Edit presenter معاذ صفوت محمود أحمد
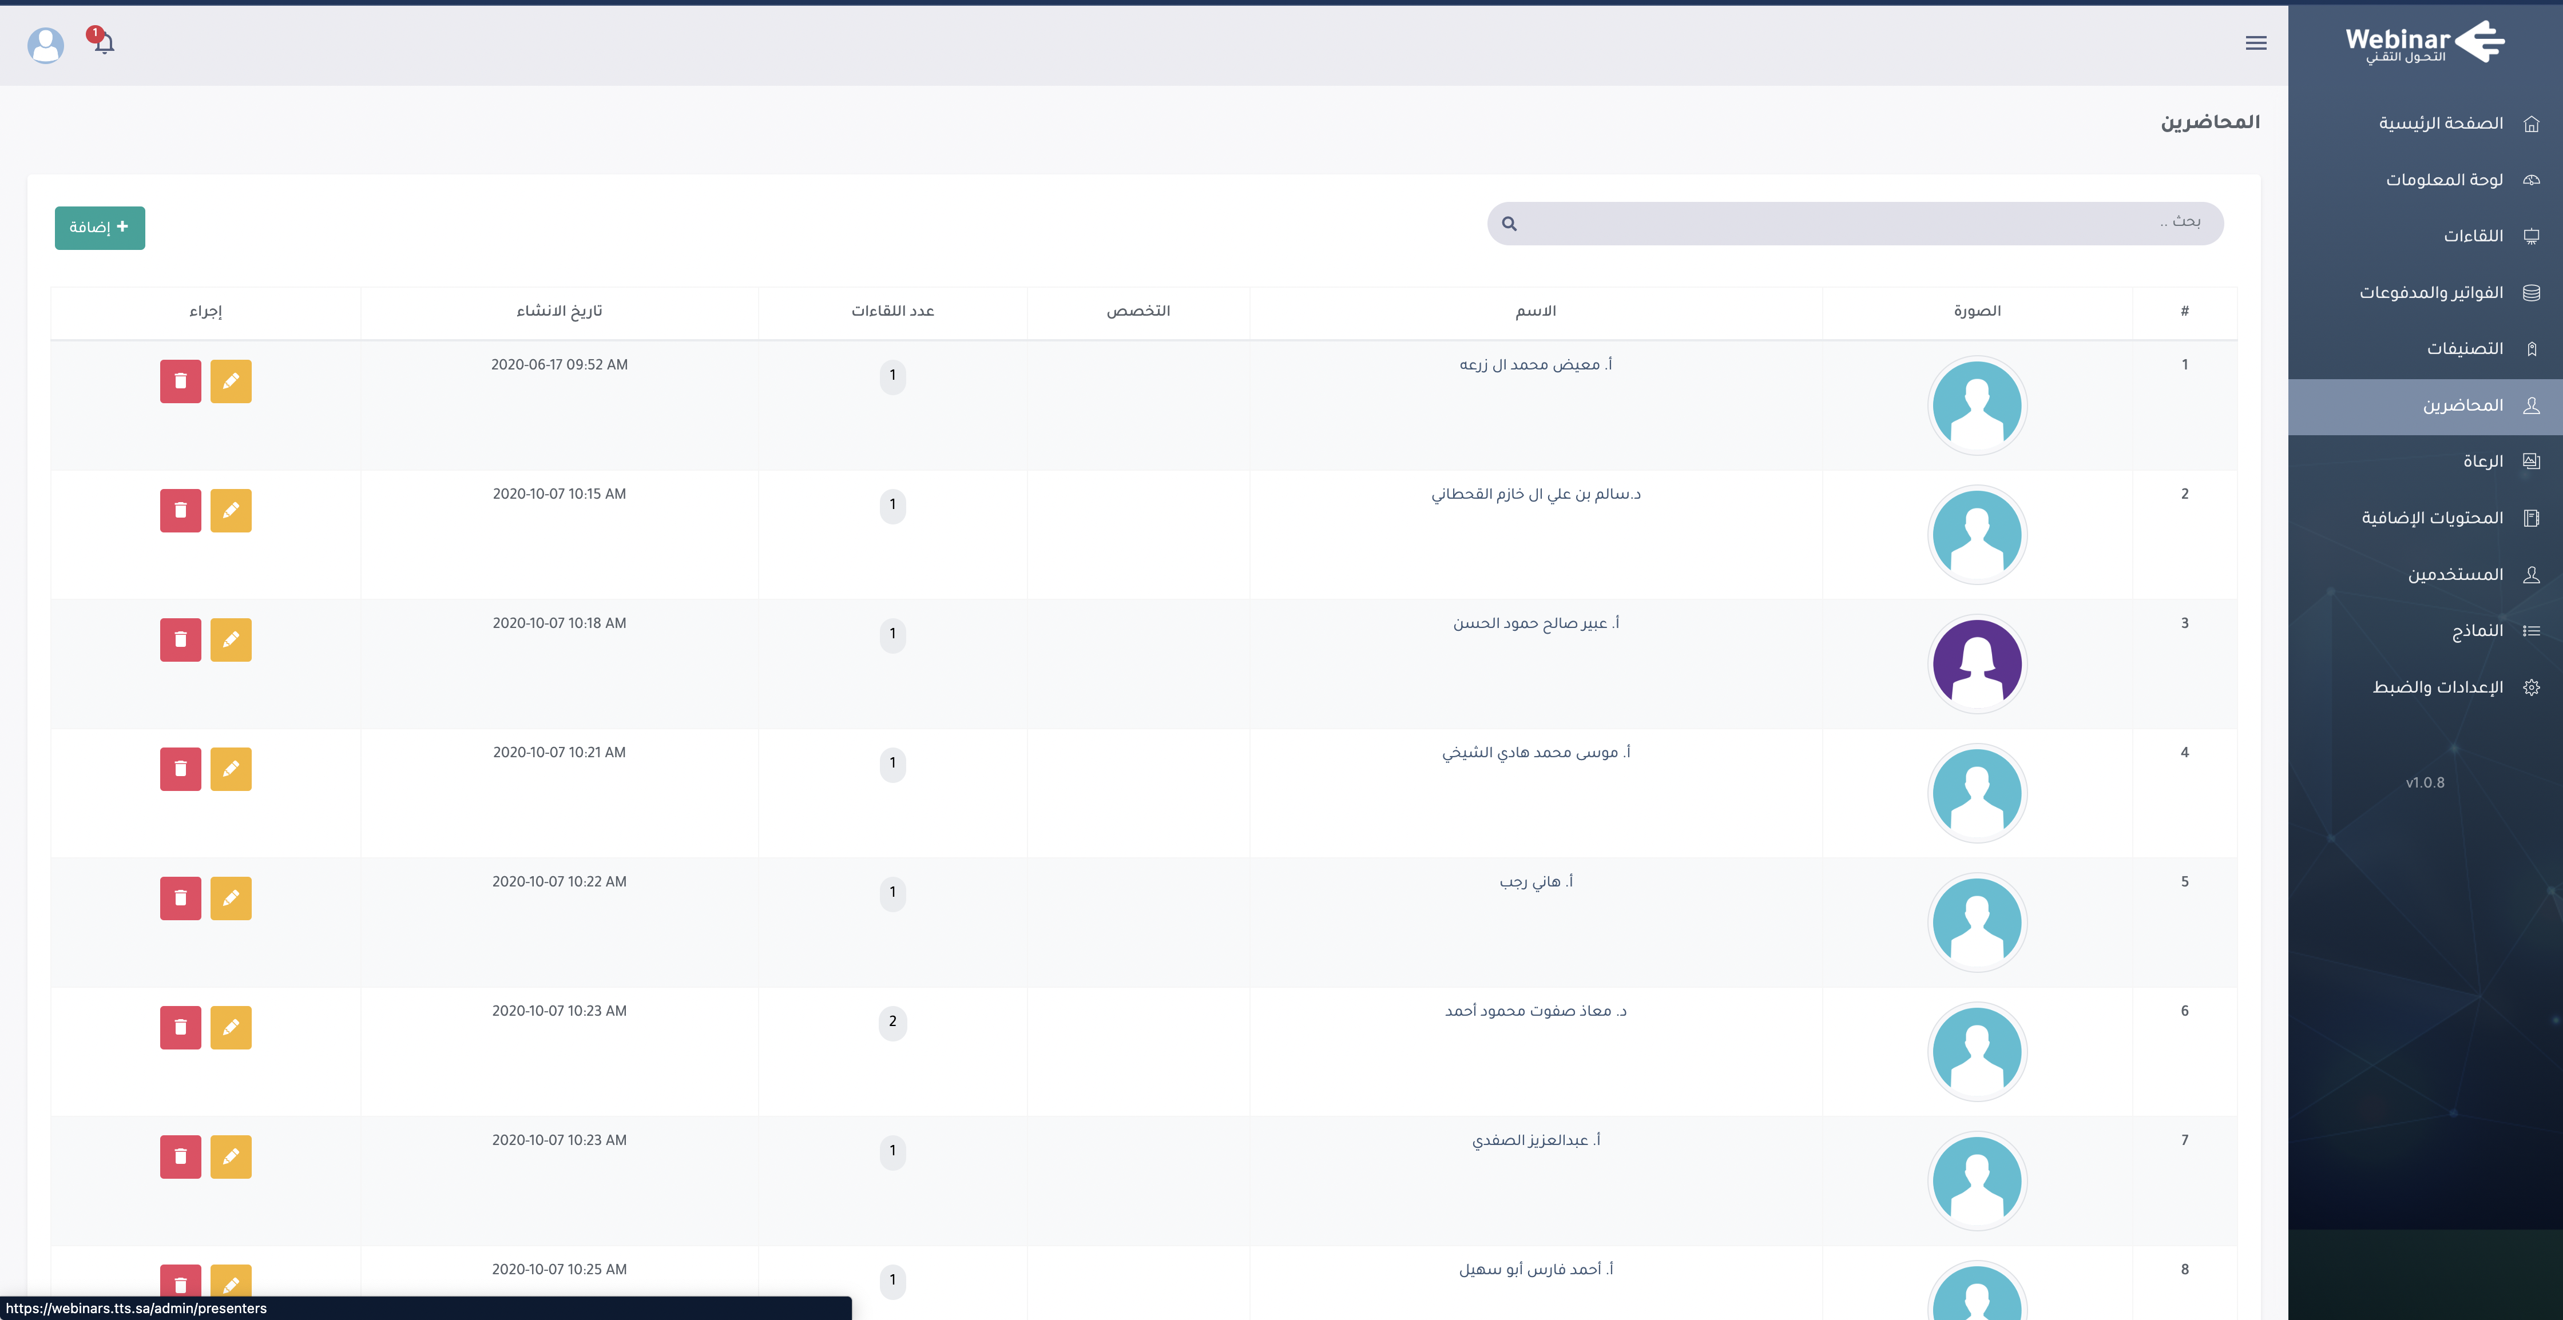The height and width of the screenshot is (1320, 2563). point(231,1028)
